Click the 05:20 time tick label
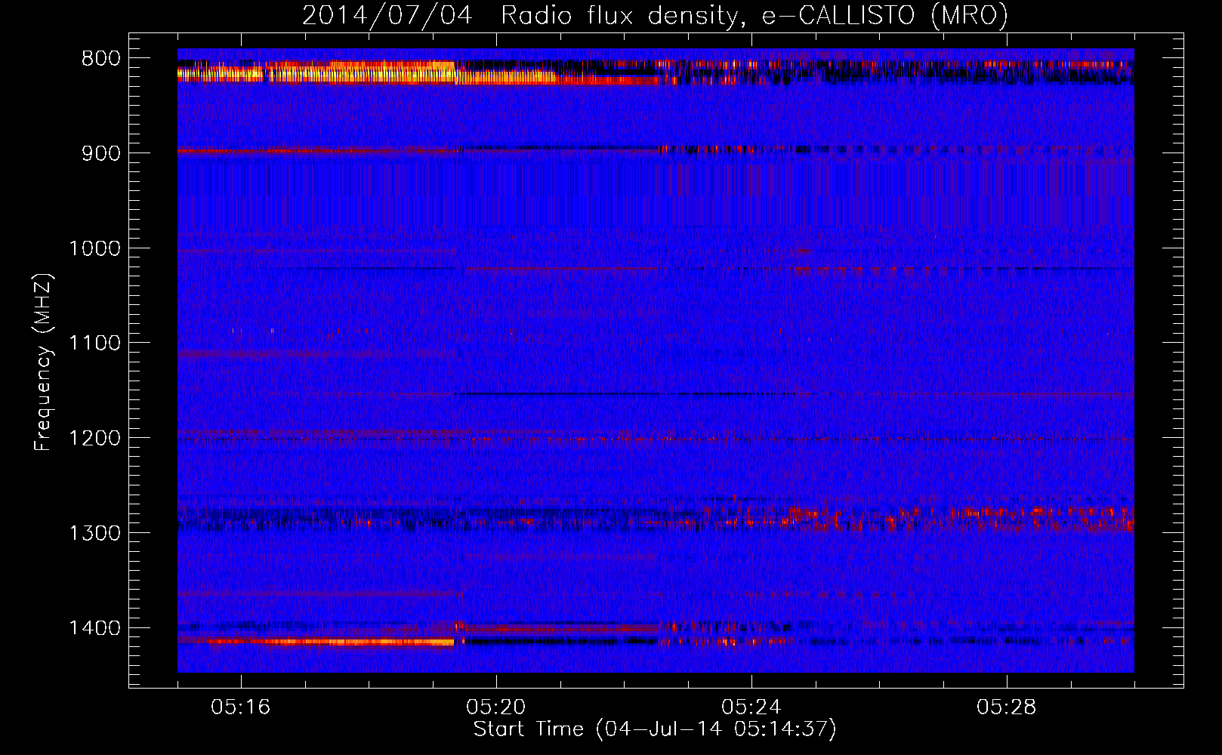 (x=496, y=707)
